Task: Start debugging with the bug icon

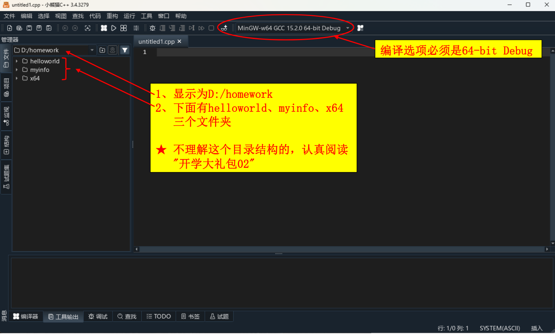Action: coord(152,28)
